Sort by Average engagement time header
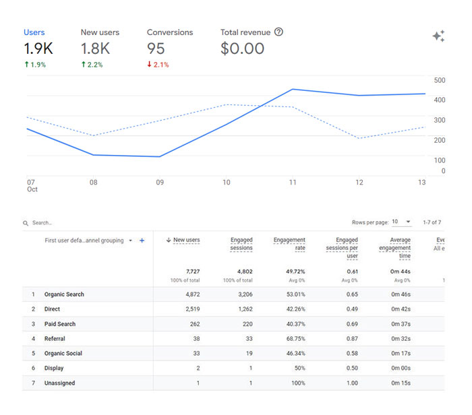This screenshot has width=472, height=415. coord(394,248)
